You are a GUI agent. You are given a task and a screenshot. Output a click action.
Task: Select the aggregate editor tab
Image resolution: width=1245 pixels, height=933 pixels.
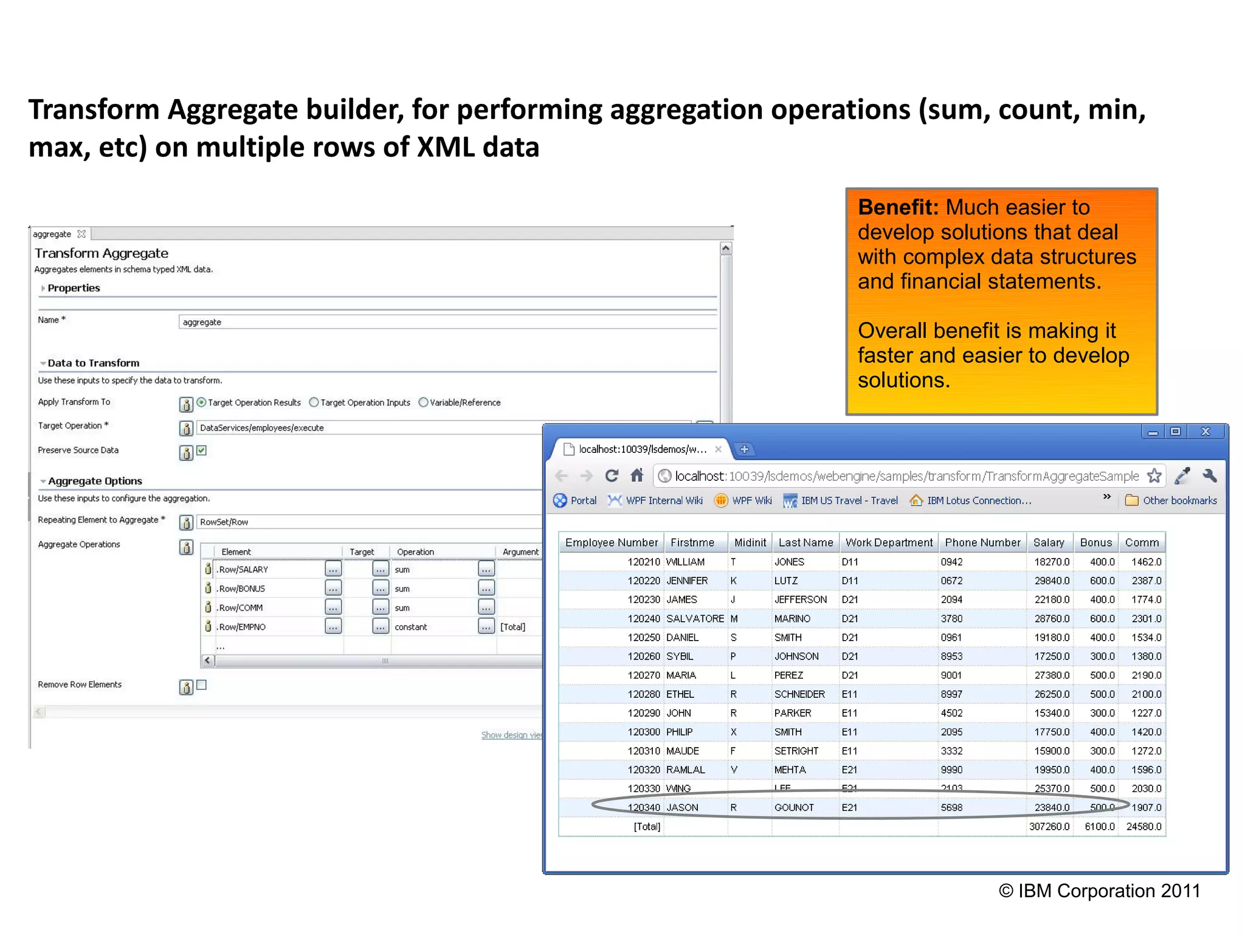(x=59, y=234)
